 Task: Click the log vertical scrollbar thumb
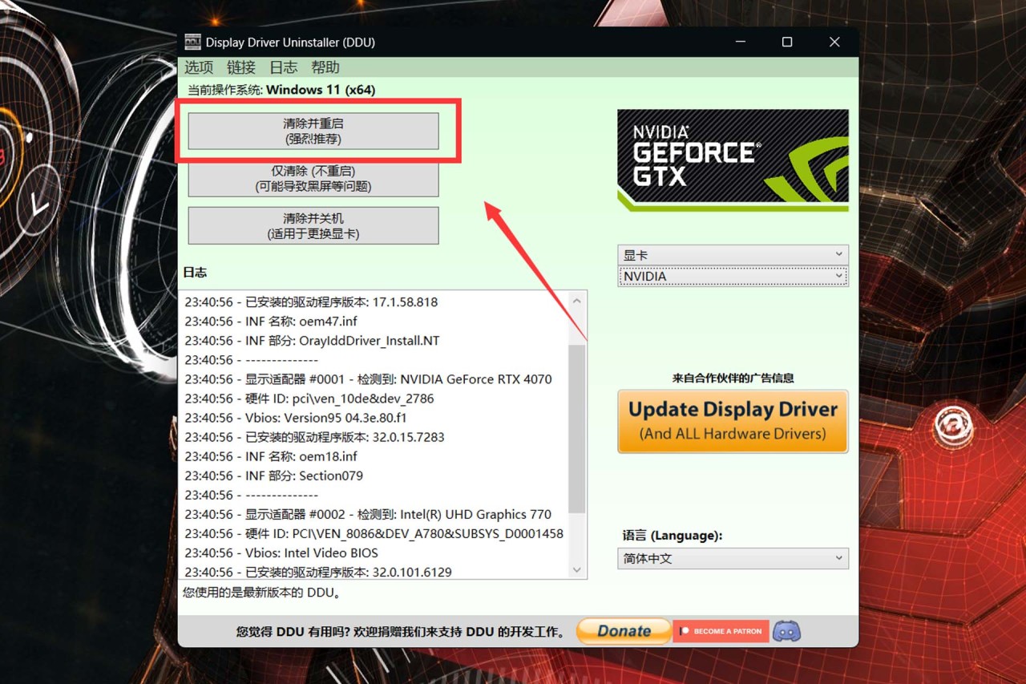click(576, 429)
